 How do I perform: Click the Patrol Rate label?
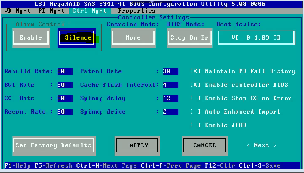tap(101, 71)
